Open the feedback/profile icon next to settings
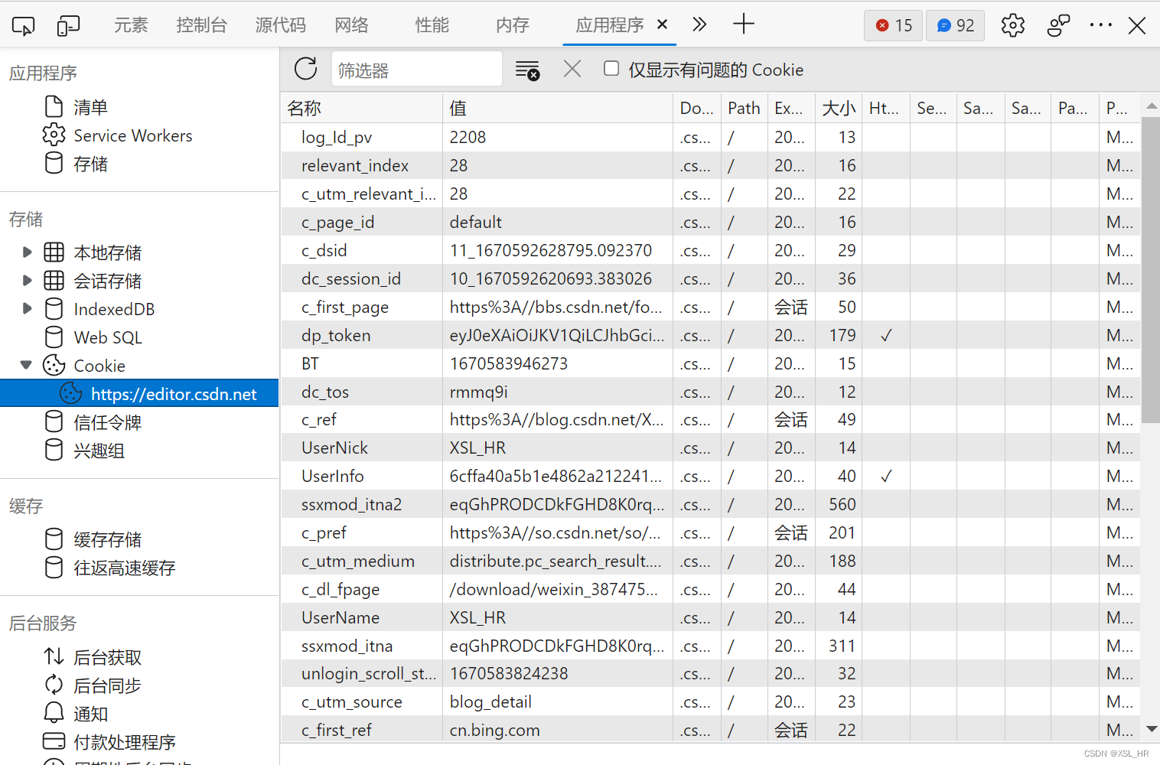The width and height of the screenshot is (1160, 765). tap(1058, 25)
